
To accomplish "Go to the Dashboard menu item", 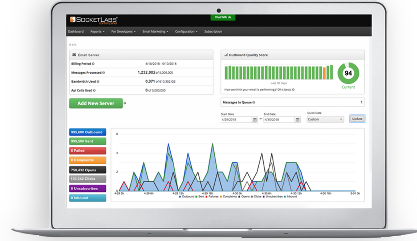I will pos(76,31).
